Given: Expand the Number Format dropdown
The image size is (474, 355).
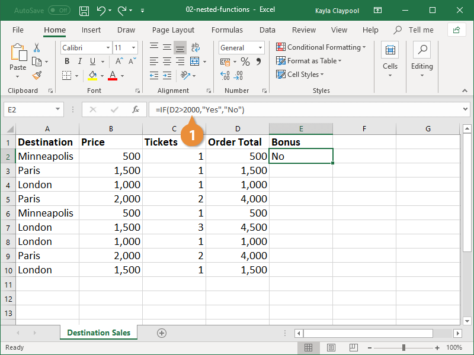Looking at the screenshot, I should [260, 47].
